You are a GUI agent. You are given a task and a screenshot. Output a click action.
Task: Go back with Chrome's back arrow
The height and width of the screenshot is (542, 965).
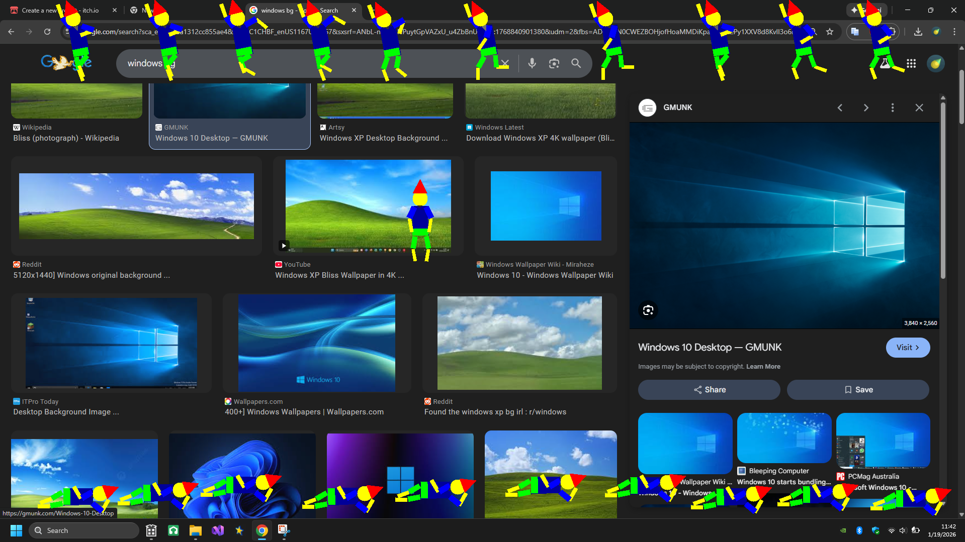click(11, 32)
